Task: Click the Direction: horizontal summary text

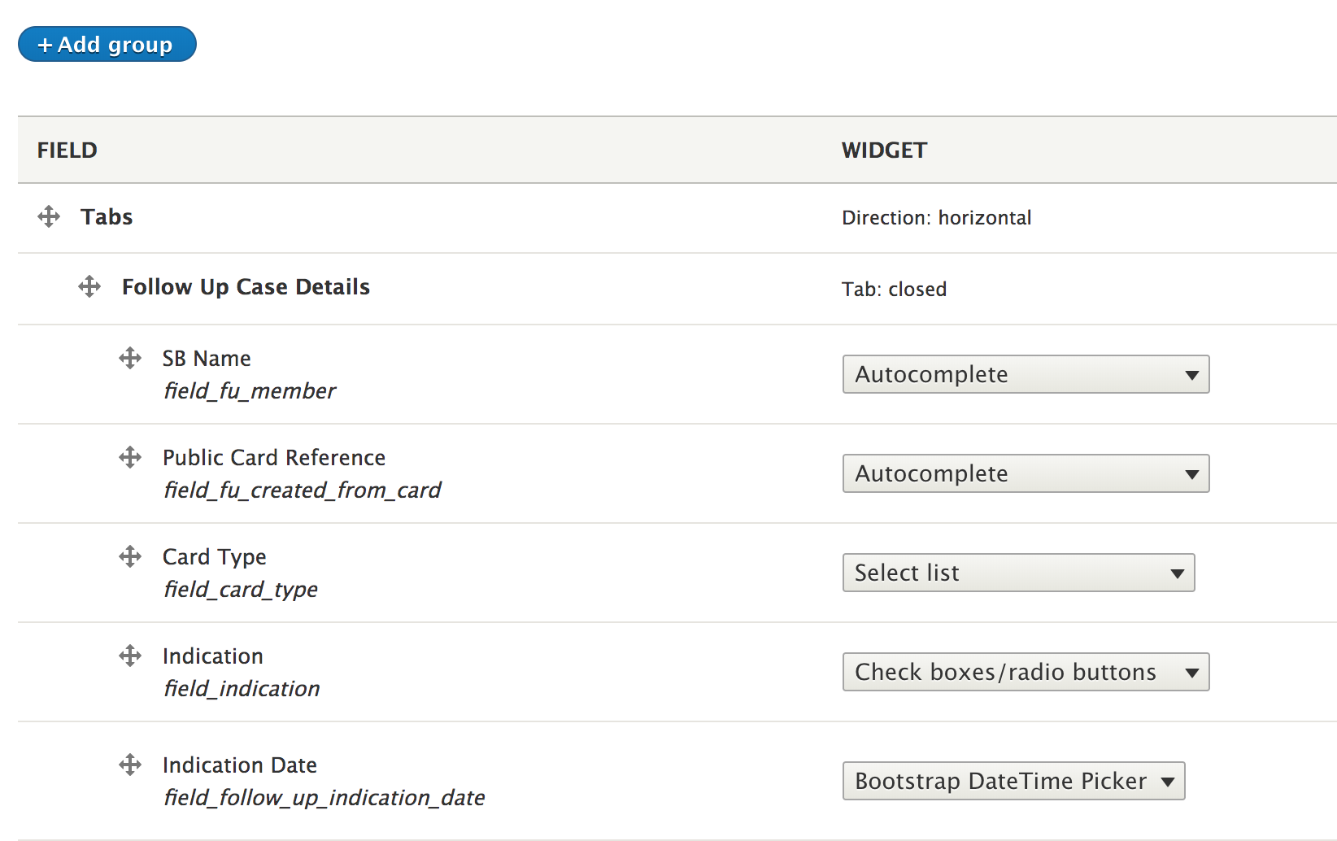Action: [937, 218]
